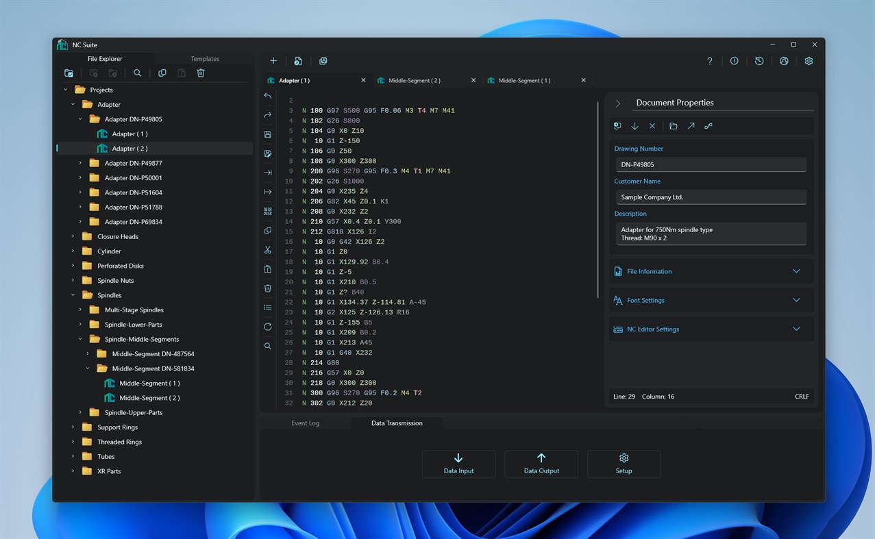Switch to the Templates tab
The image size is (875, 539).
coord(204,59)
